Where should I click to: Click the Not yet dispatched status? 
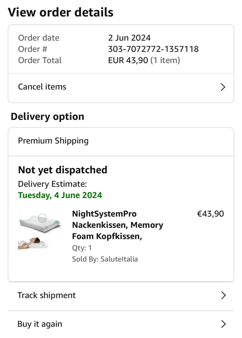tap(62, 170)
